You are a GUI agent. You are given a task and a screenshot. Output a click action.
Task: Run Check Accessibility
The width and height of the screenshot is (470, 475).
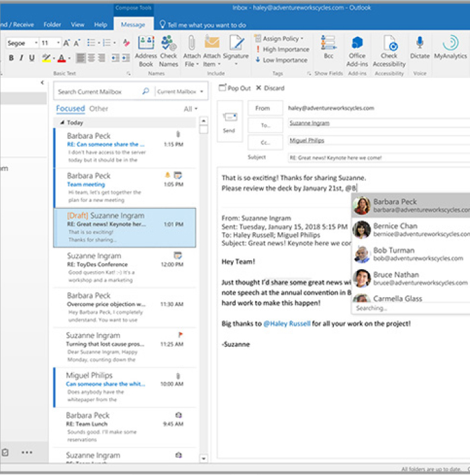pos(389,51)
